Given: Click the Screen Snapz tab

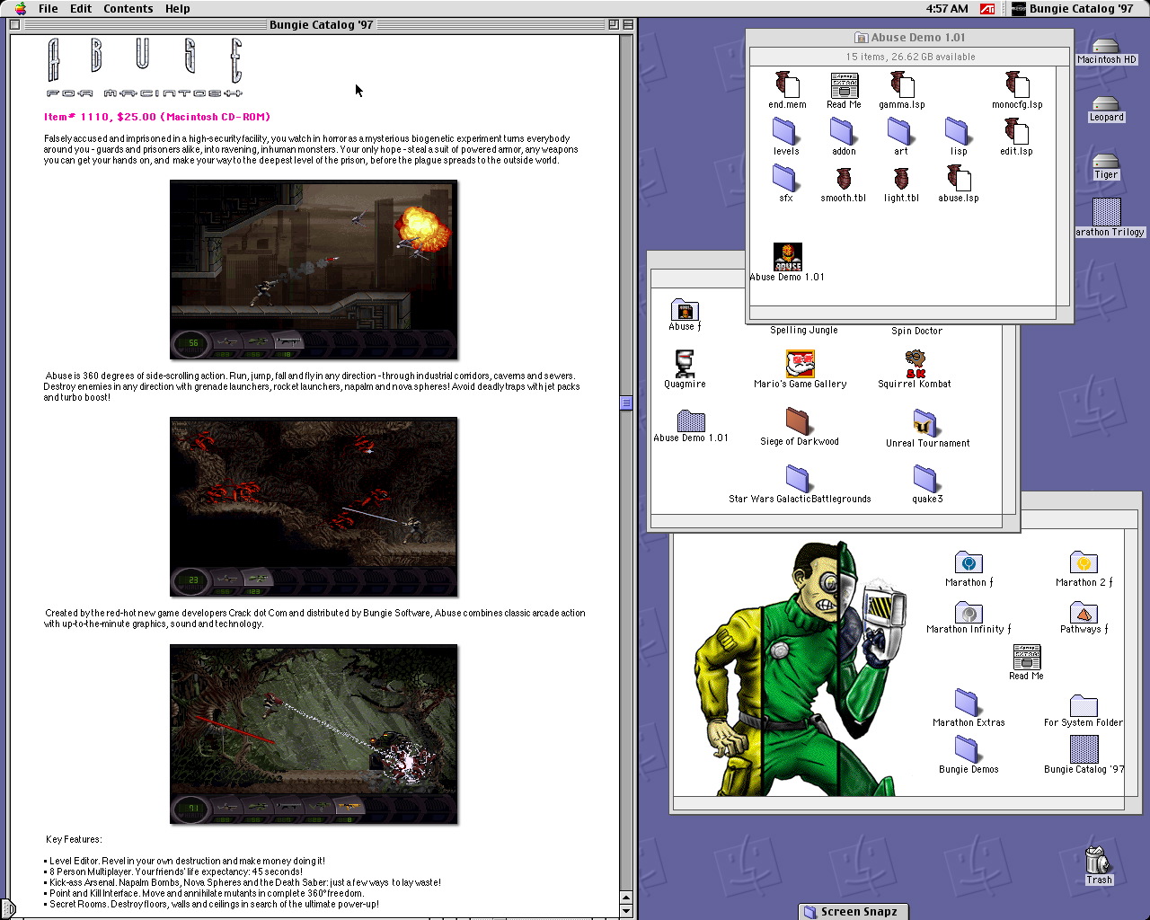Looking at the screenshot, I should pos(852,911).
